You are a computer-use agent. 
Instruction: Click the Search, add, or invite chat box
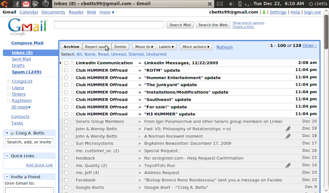pyautogui.click(x=29, y=142)
